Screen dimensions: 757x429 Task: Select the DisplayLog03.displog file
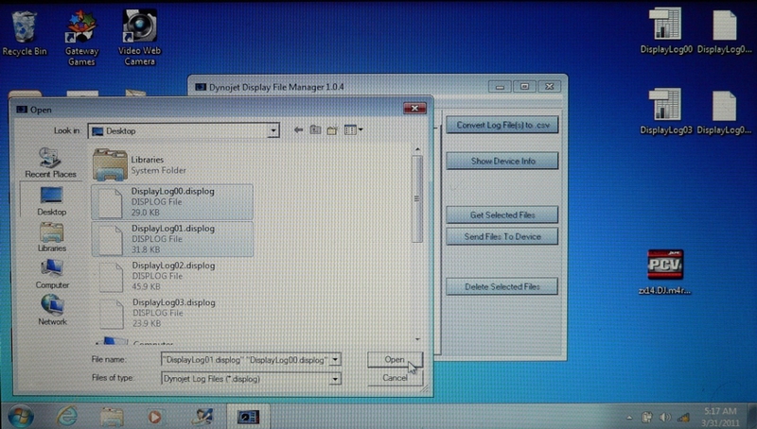click(x=172, y=311)
